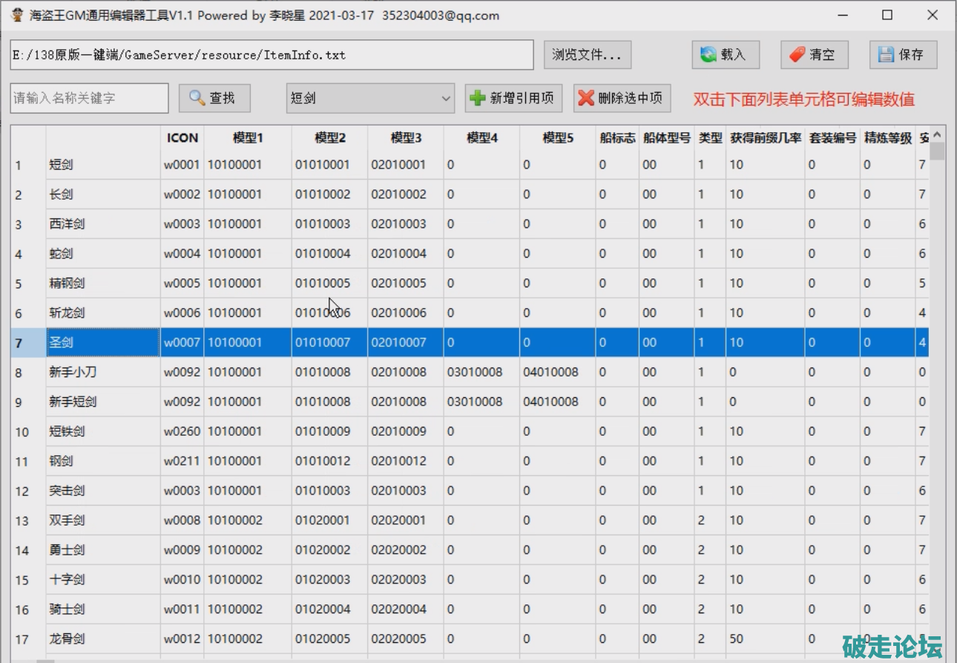Click the floppy disk icon for 保存
The width and height of the screenshot is (957, 663).
pos(886,54)
